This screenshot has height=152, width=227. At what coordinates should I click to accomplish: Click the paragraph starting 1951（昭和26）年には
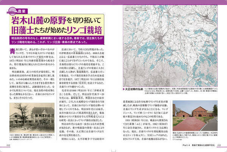tap(146, 130)
